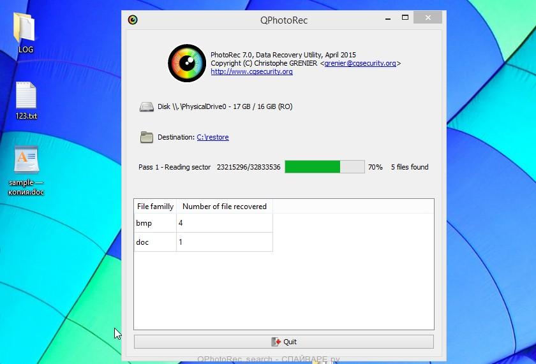Click the 5 files found text
Viewport: 536px width, 364px height.
tap(410, 167)
